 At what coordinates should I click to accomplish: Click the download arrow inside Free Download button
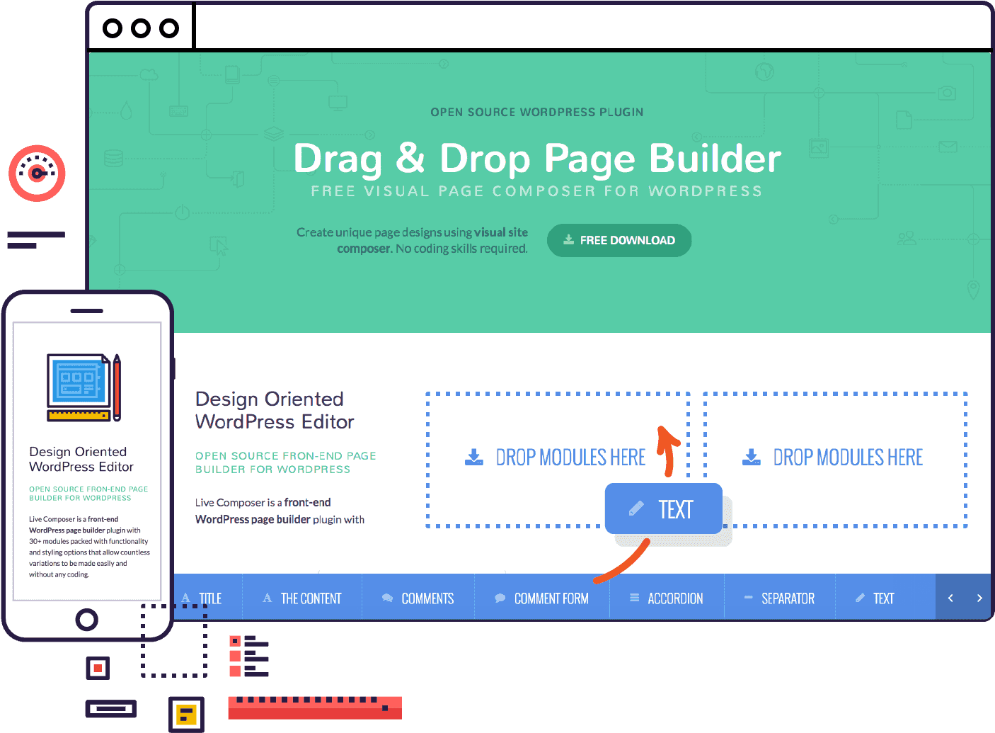(x=568, y=240)
